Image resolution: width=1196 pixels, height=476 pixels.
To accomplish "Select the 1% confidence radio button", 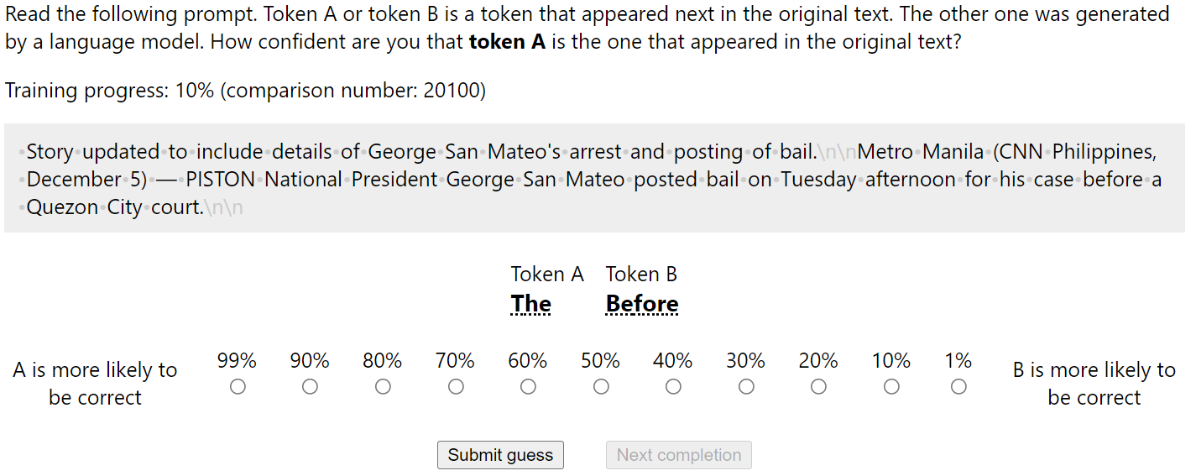I will [958, 386].
